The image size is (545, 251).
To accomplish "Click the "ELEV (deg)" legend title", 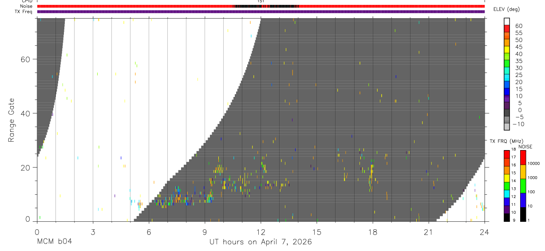I will tap(506, 9).
